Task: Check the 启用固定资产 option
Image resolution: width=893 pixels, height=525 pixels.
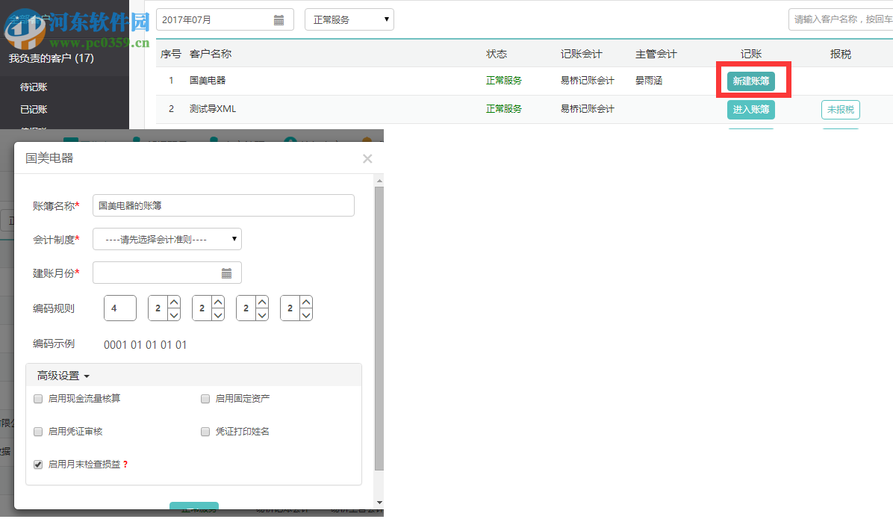Action: pyautogui.click(x=205, y=399)
